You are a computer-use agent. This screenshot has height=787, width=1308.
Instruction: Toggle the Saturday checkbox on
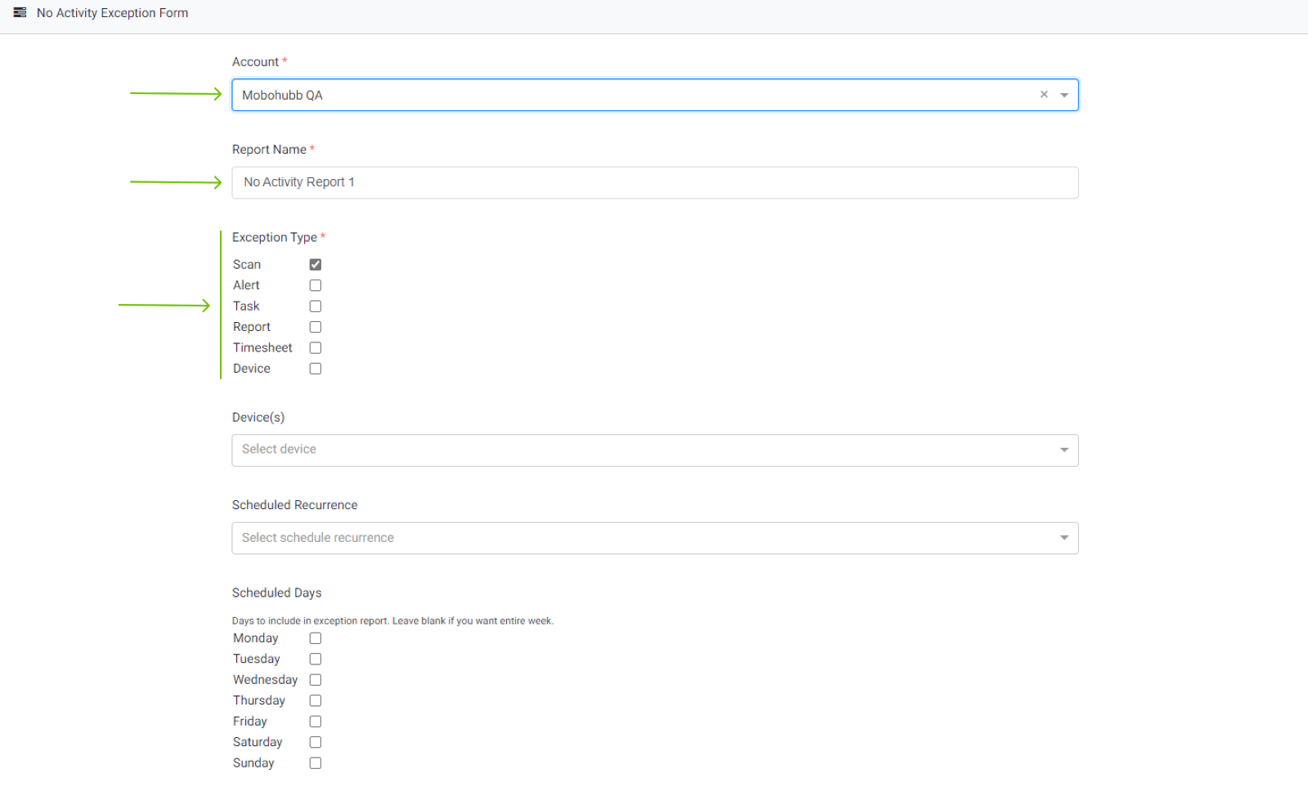[x=316, y=743]
